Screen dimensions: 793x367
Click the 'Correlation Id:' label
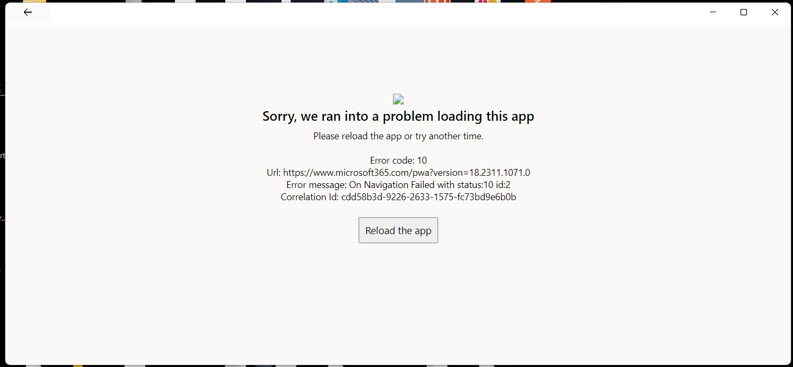coord(310,197)
